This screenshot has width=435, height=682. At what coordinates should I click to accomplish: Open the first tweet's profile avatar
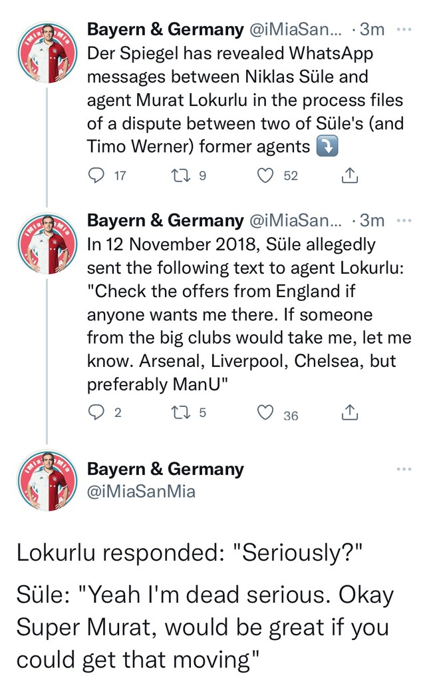pos(47,53)
